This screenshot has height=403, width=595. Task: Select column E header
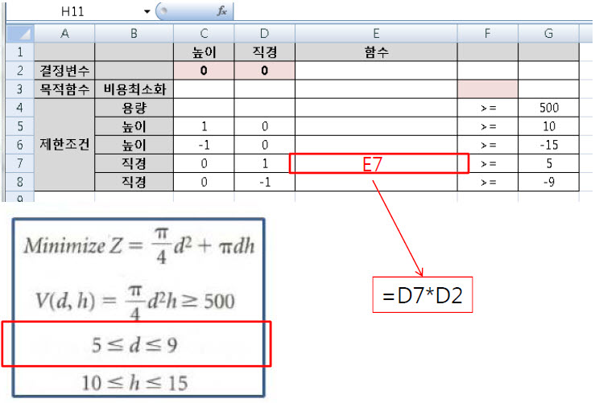pos(376,33)
